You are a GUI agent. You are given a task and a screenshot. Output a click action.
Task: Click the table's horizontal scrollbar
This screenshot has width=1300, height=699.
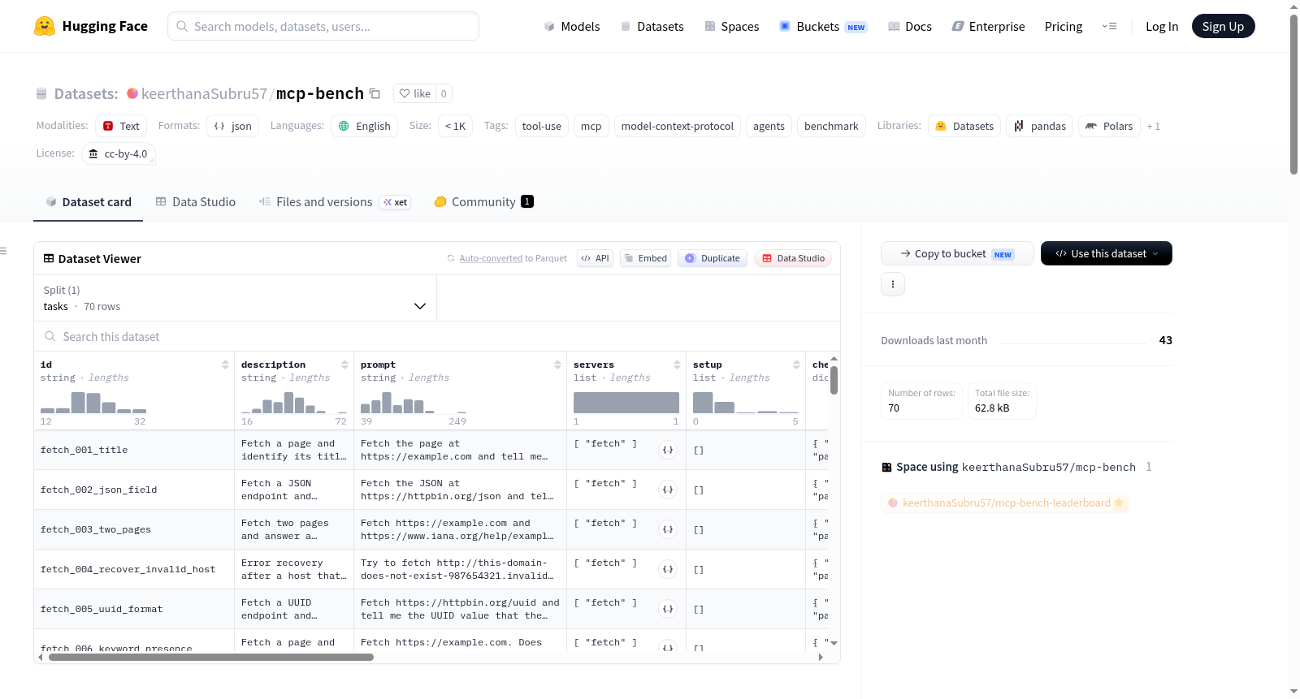click(x=211, y=658)
